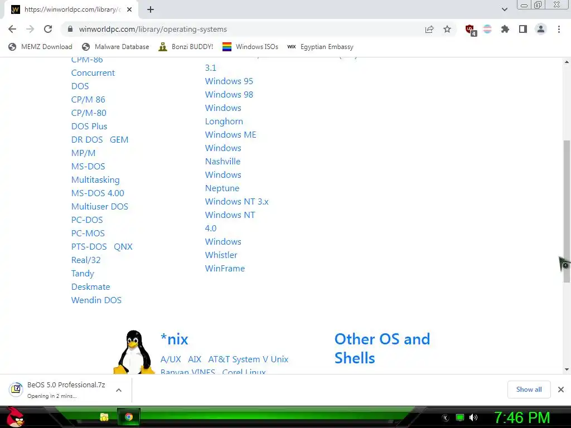Open the Real/32 link
The image size is (571, 428).
click(x=86, y=260)
